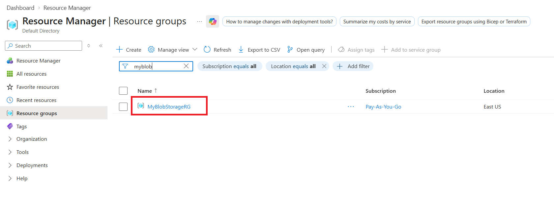Click the All resources grid icon
Viewport: 554px width, 221px height.
[10, 74]
